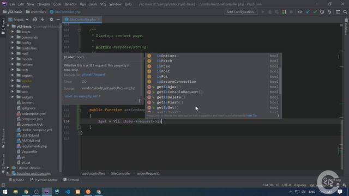The width and height of the screenshot is (349, 196).
Task: Click PhpStorm icon in taskbar
Action: (46, 192)
